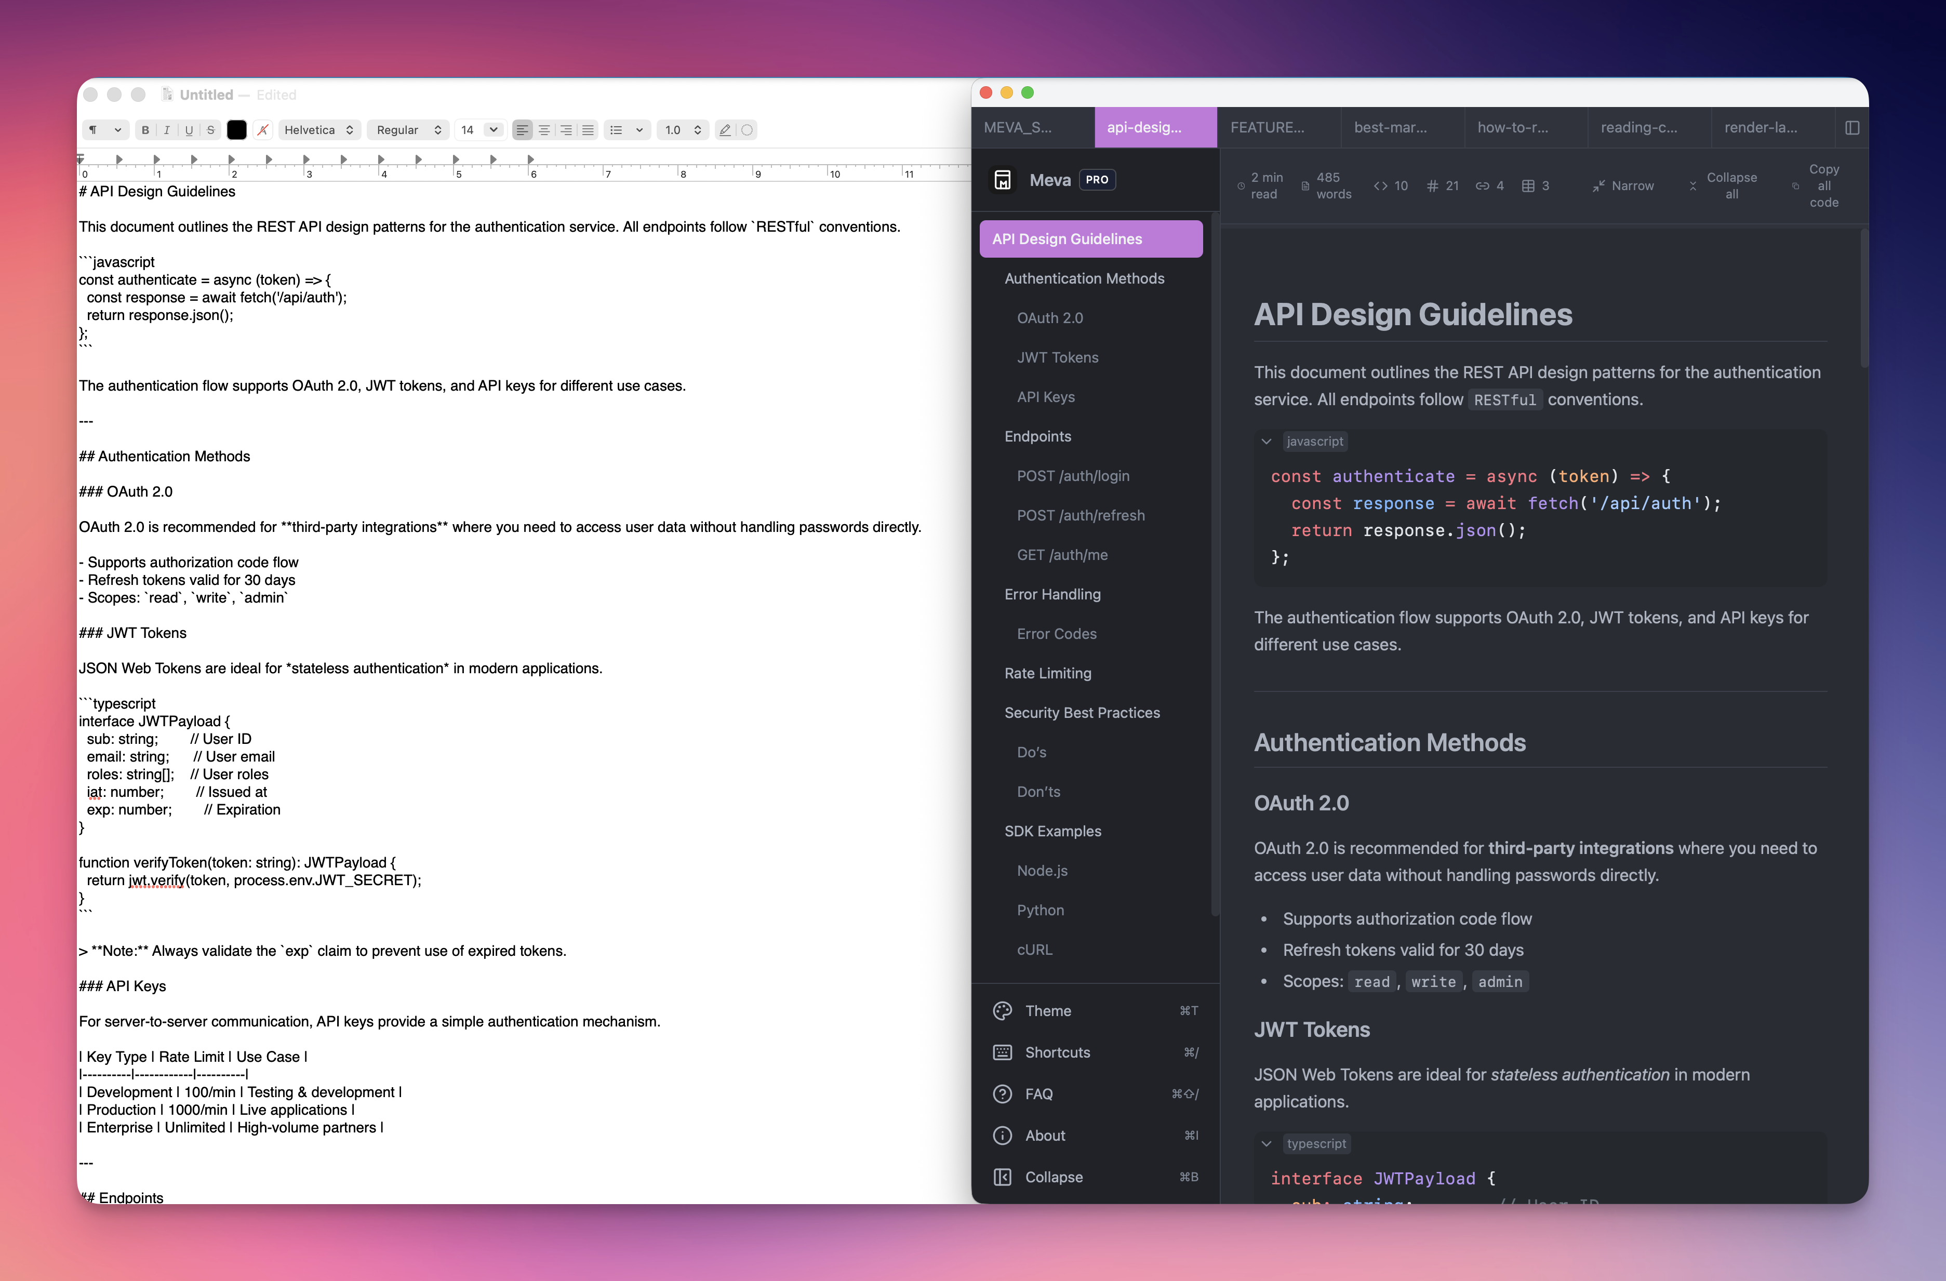Click the Narrow width button
The height and width of the screenshot is (1281, 1946).
point(1623,185)
